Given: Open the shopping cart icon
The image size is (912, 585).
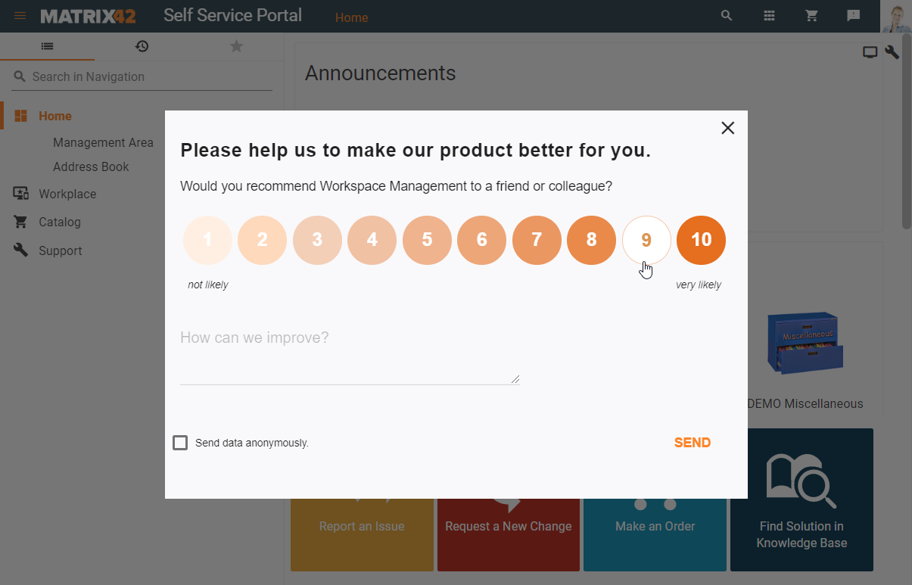Looking at the screenshot, I should click(x=811, y=16).
